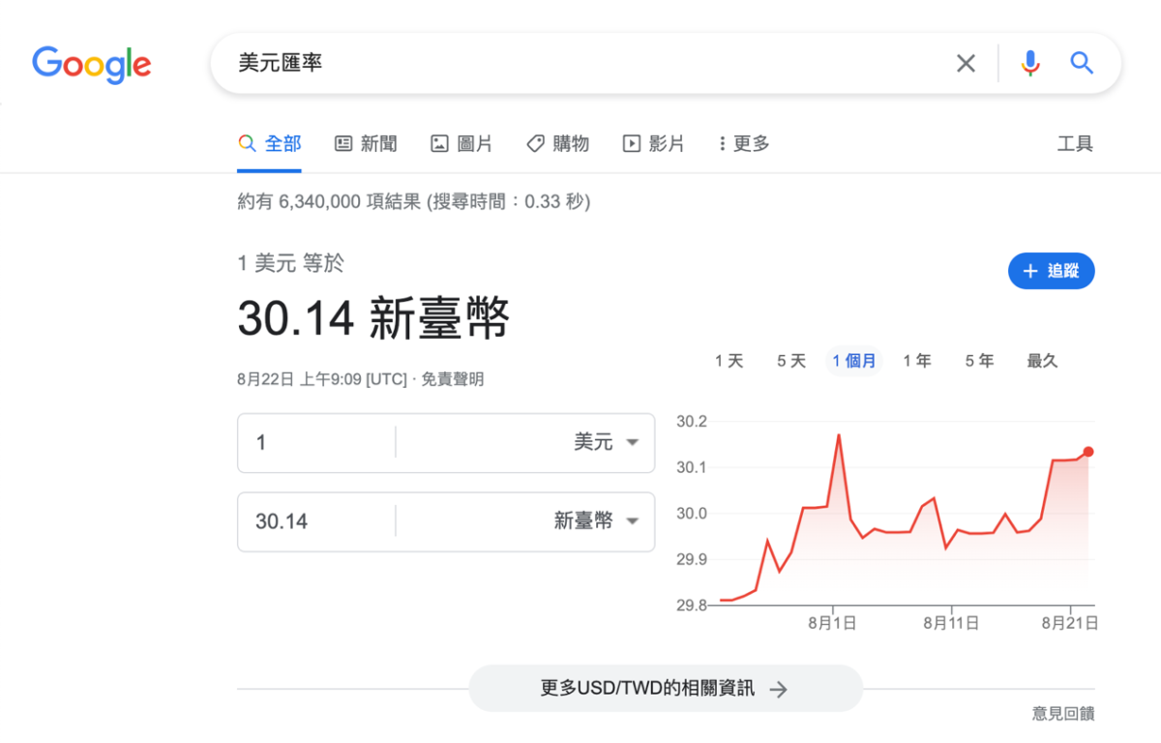Image resolution: width=1161 pixels, height=743 pixels.
Task: Click the 追蹤 follow button
Action: pyautogui.click(x=1052, y=271)
